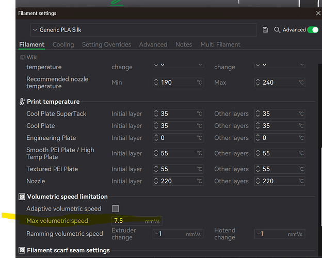The width and height of the screenshot is (322, 258).
Task: Click the save preset floppy disk icon
Action: pos(265,30)
